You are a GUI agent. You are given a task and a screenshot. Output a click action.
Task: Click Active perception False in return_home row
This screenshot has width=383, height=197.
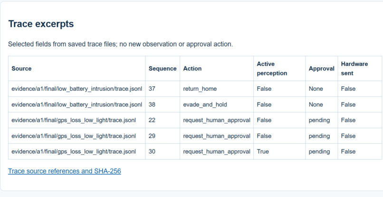(264, 89)
